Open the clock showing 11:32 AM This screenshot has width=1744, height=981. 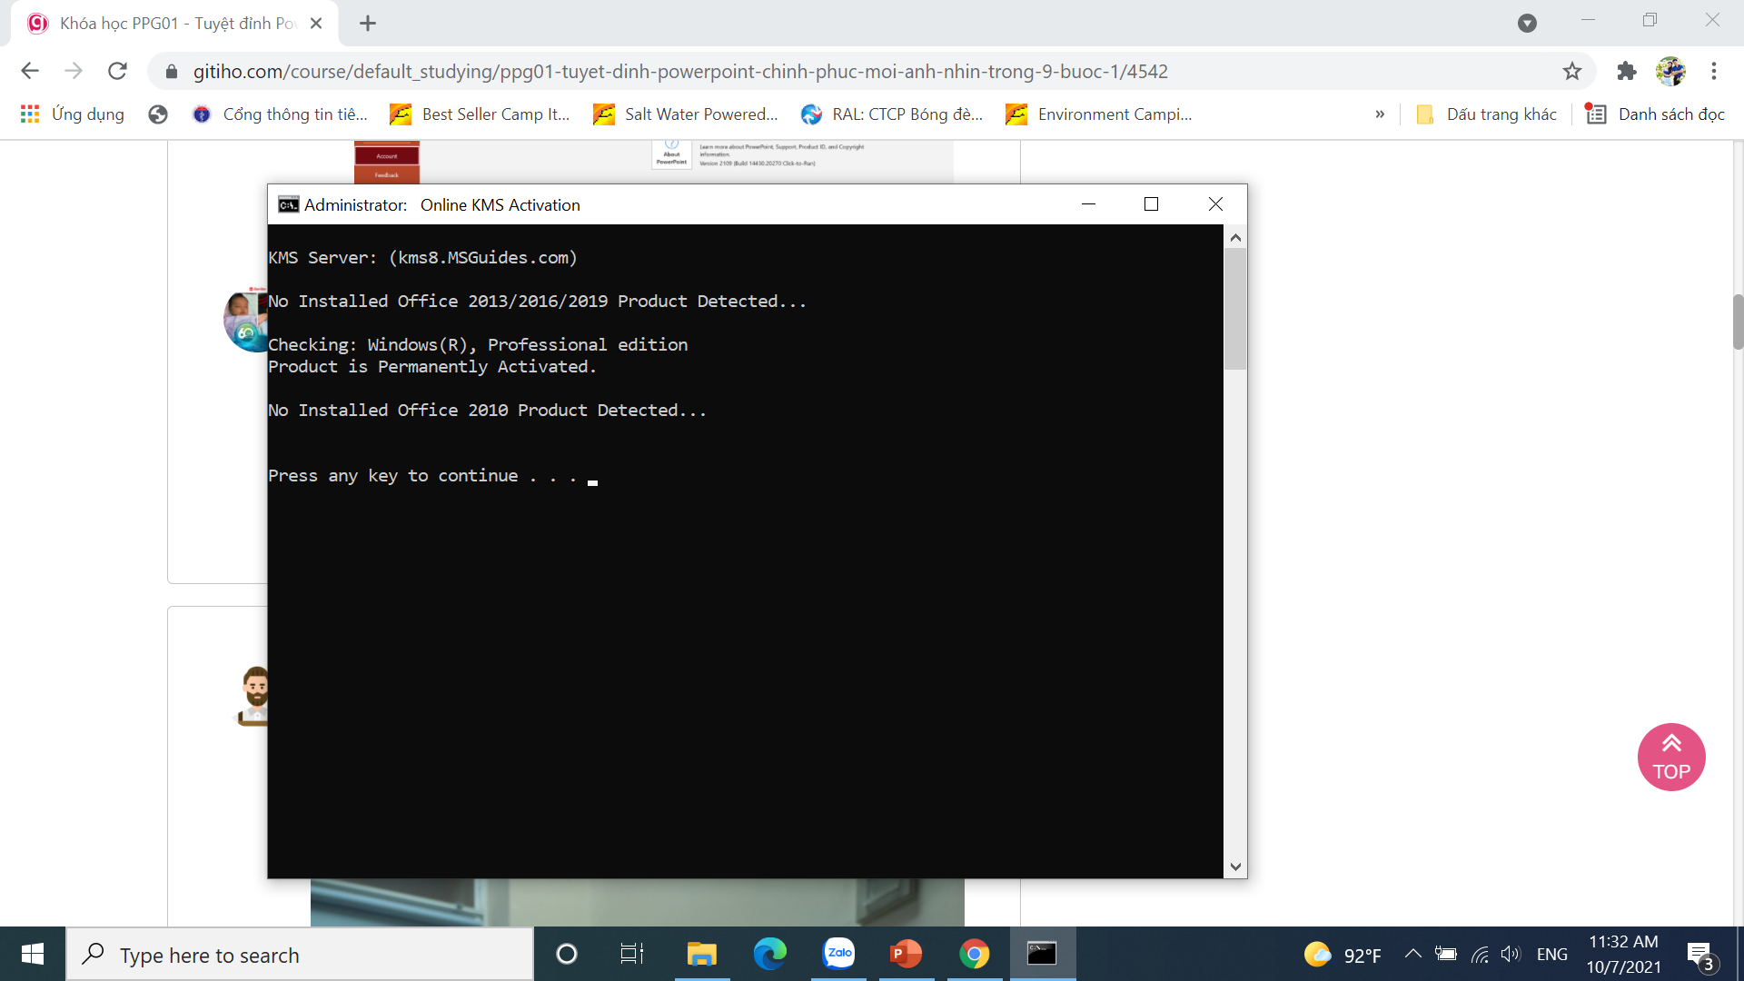tap(1624, 954)
